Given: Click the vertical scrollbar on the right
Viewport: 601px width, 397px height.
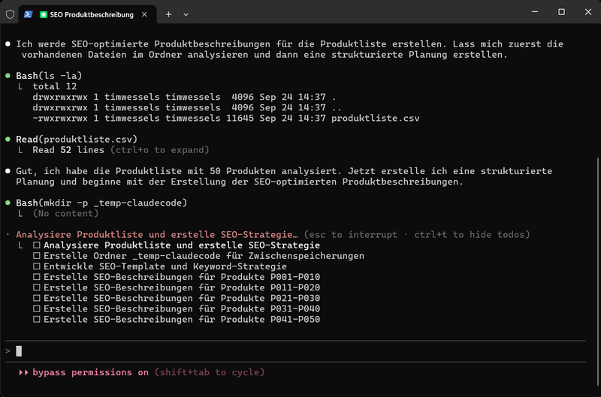Looking at the screenshot, I should pos(596,225).
